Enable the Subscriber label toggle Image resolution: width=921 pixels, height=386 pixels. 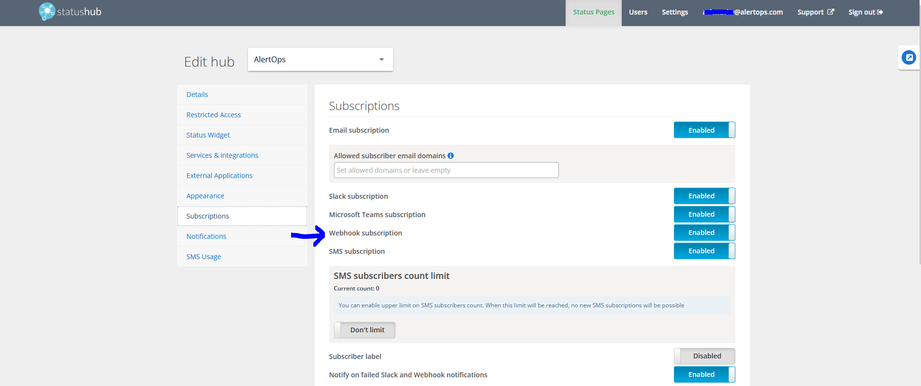[704, 356]
